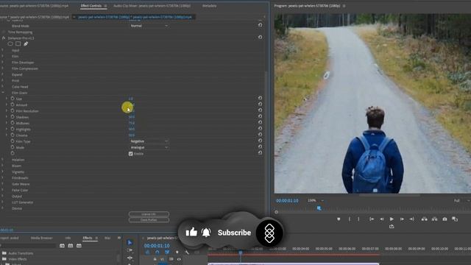Toggle Snap in the timeline
The width and height of the screenshot is (471, 265).
157,252
